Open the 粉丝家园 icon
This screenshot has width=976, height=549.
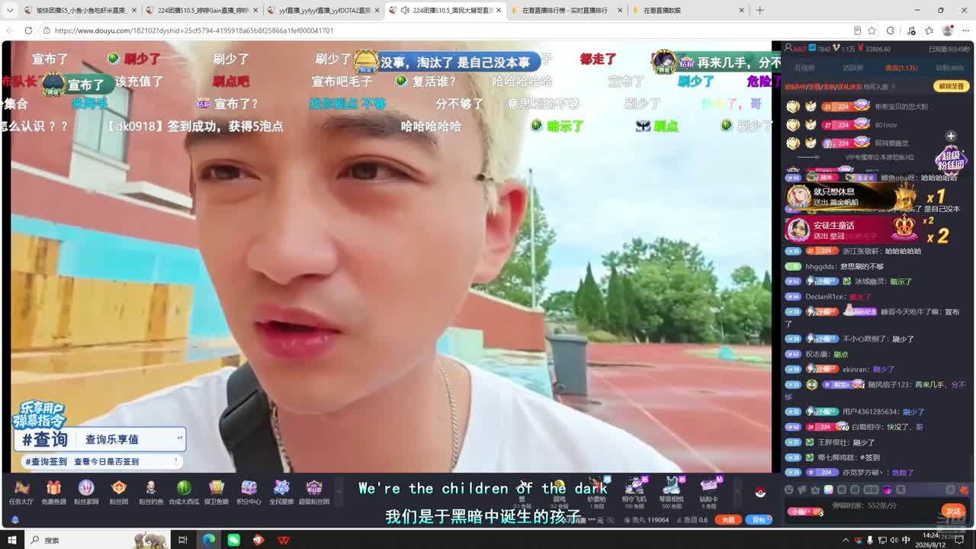86,492
